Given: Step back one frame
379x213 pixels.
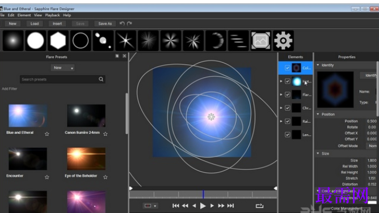Looking at the screenshot, I should pos(195,206).
